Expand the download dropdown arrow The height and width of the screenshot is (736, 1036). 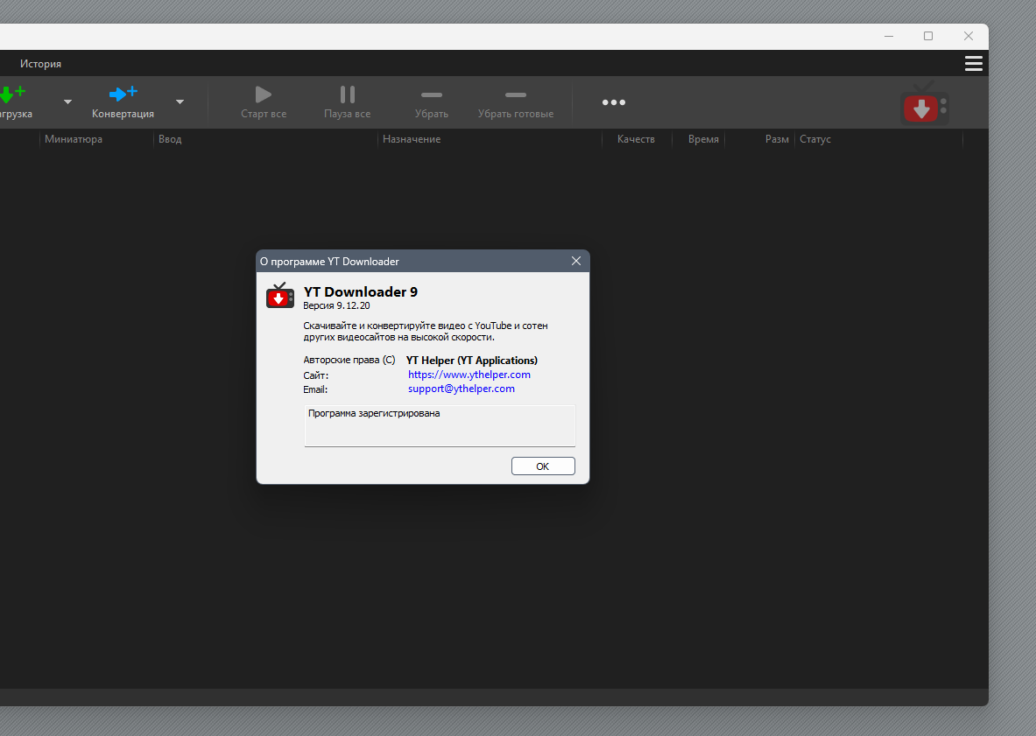(67, 102)
